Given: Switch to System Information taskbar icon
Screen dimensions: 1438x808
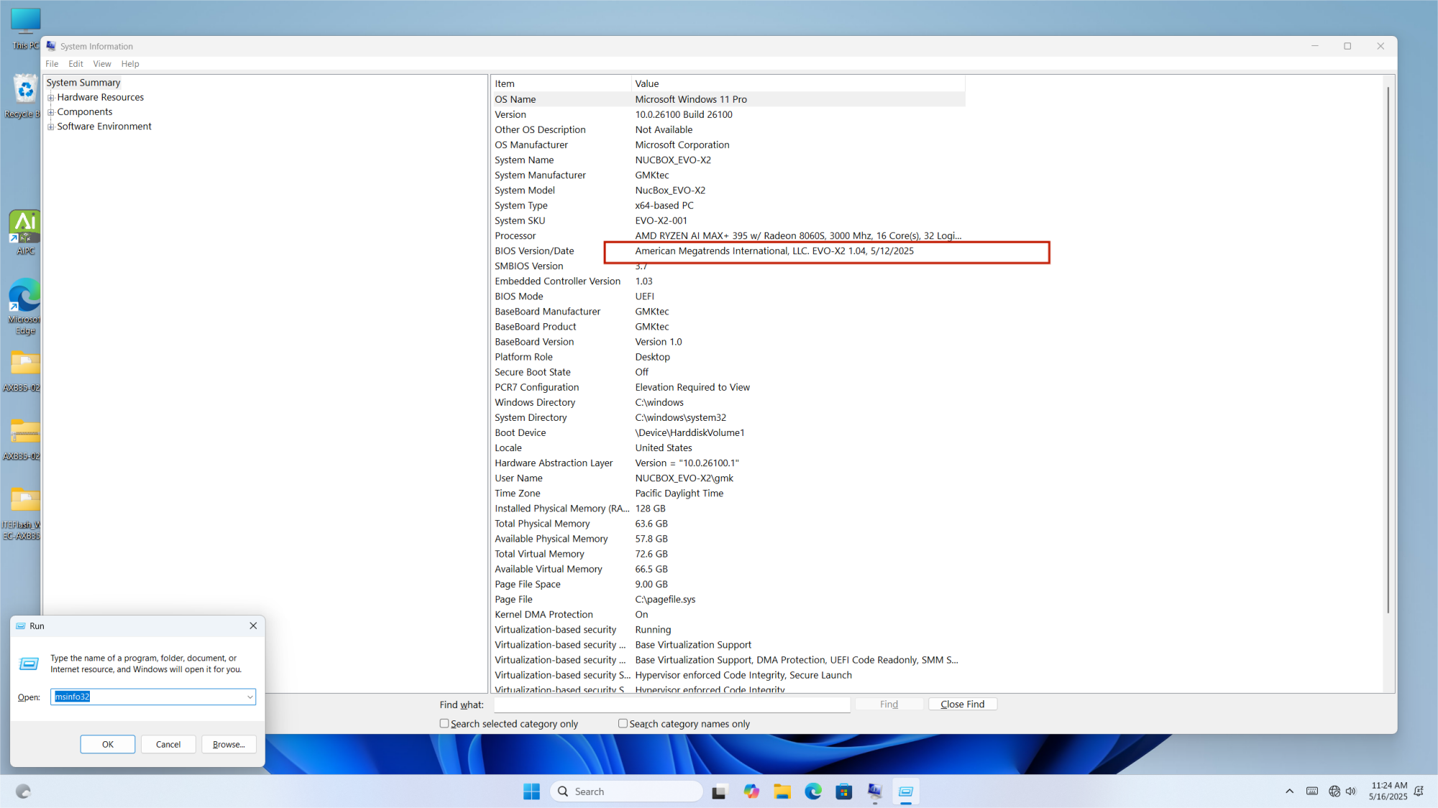Looking at the screenshot, I should 875,791.
